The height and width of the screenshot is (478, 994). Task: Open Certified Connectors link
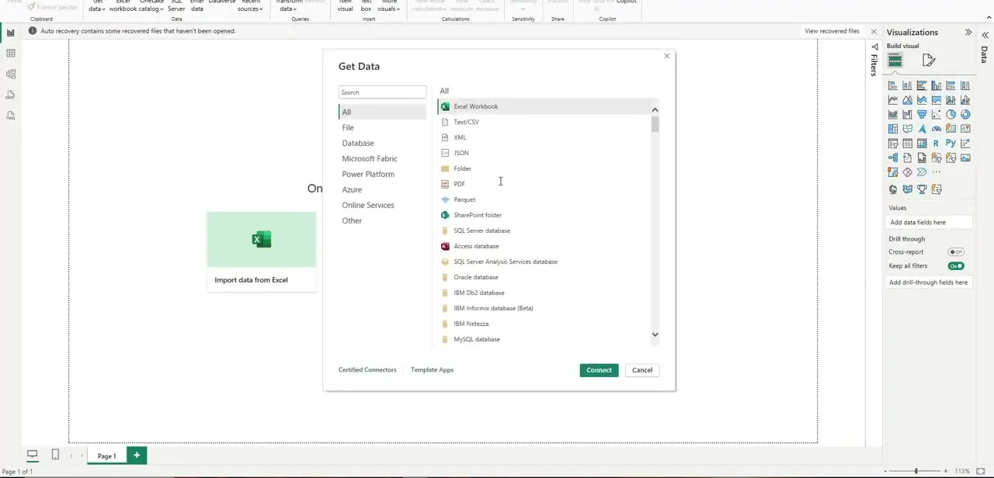click(x=367, y=370)
